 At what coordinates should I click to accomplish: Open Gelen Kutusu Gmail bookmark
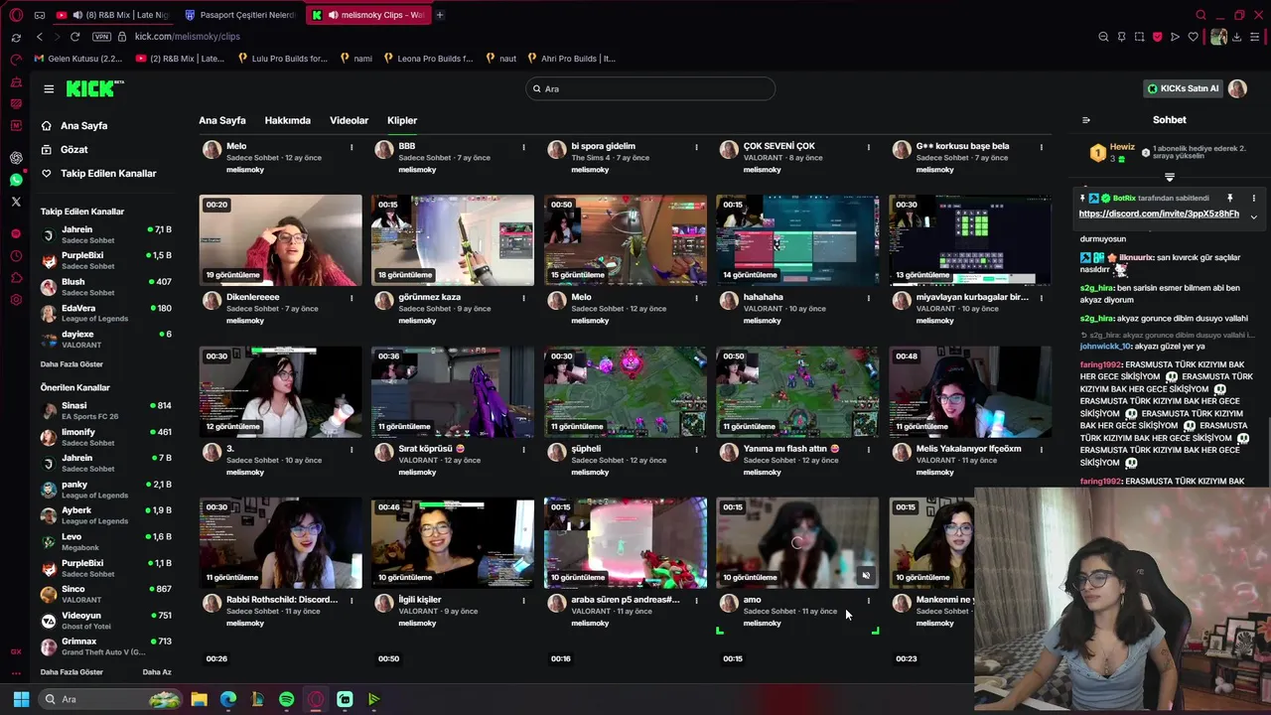point(77,59)
